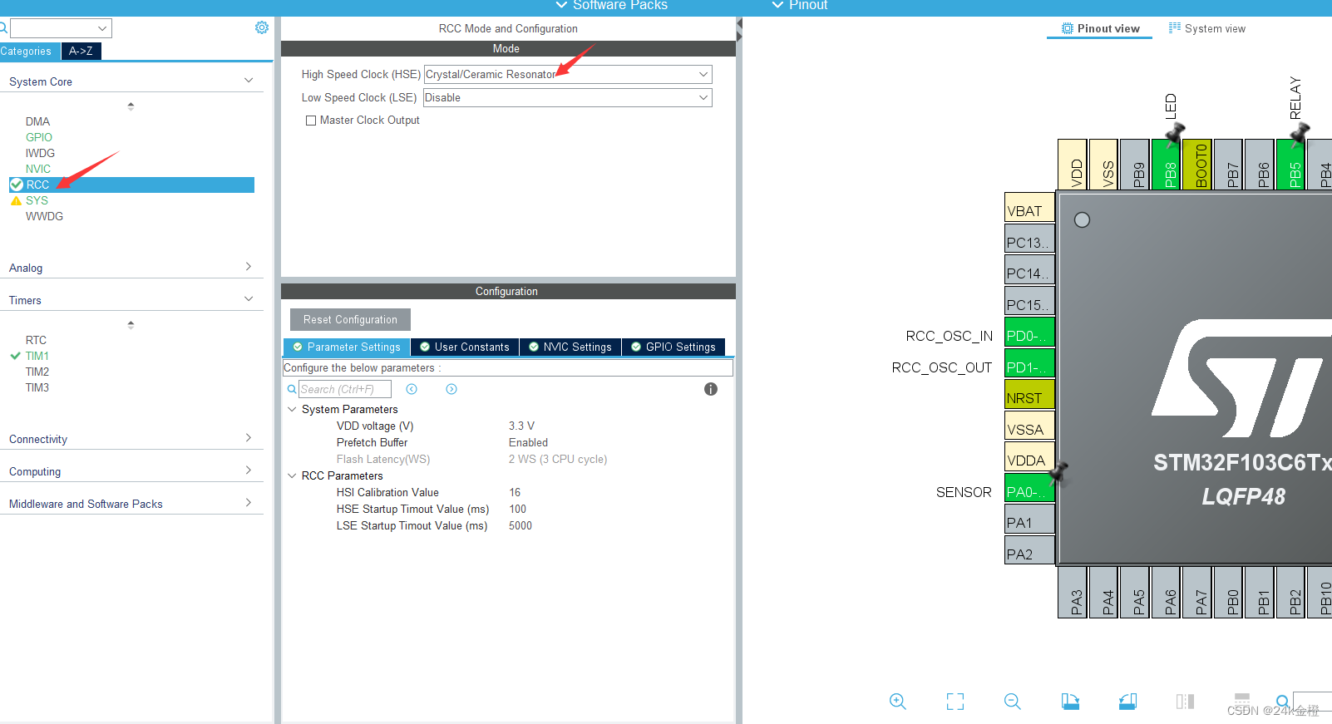This screenshot has width=1332, height=724.
Task: Collapse System Parameters group
Action: [292, 409]
